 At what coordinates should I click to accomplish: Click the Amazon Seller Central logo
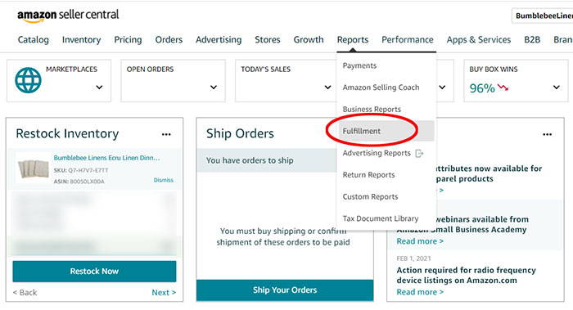(68, 16)
